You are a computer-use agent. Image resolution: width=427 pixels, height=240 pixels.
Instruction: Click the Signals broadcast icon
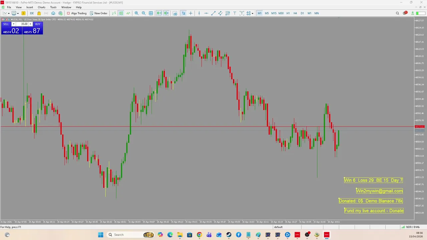pos(46,13)
